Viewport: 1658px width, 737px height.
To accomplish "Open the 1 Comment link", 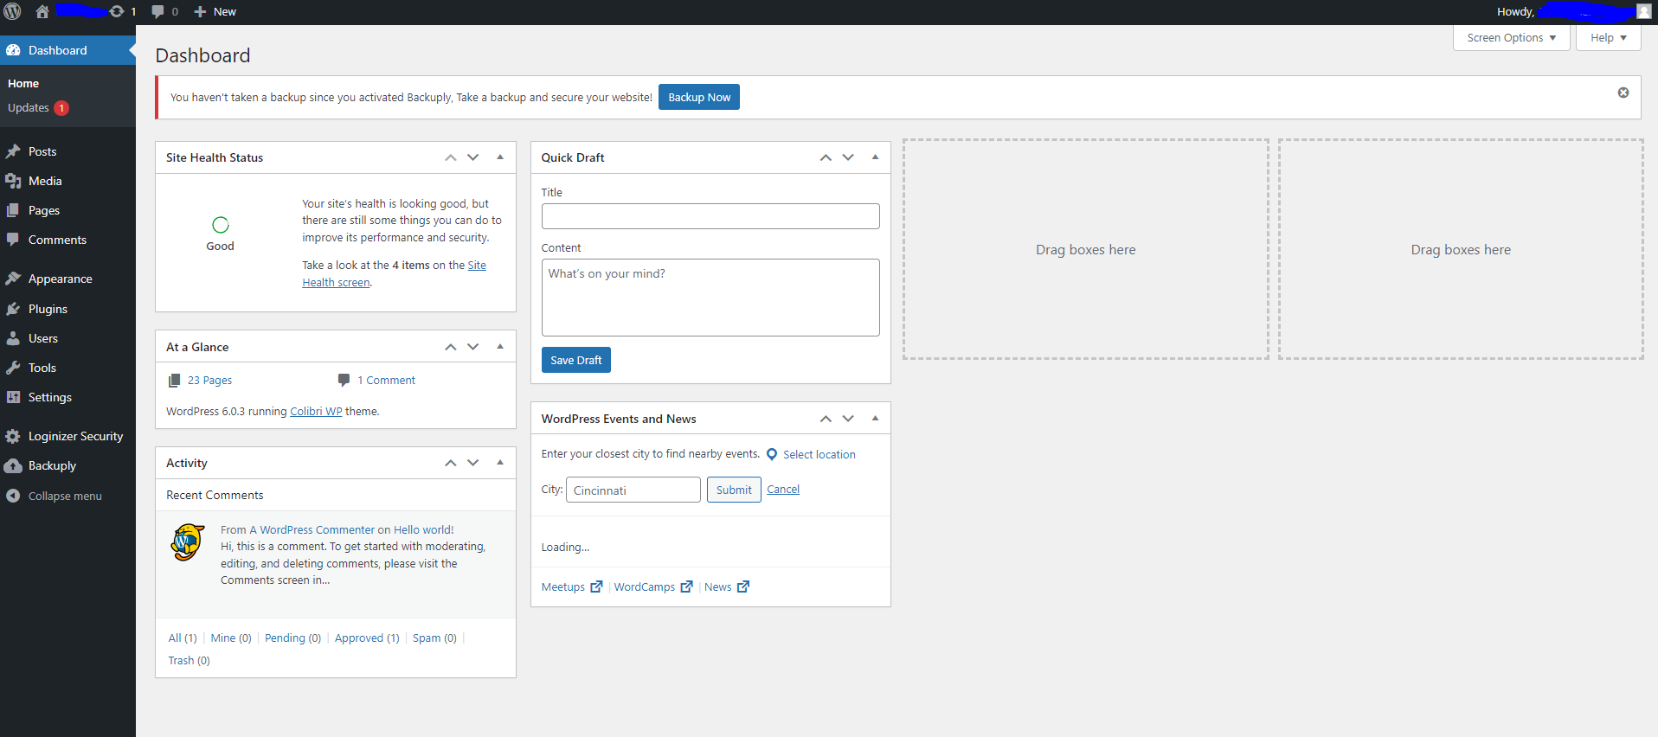I will [387, 381].
